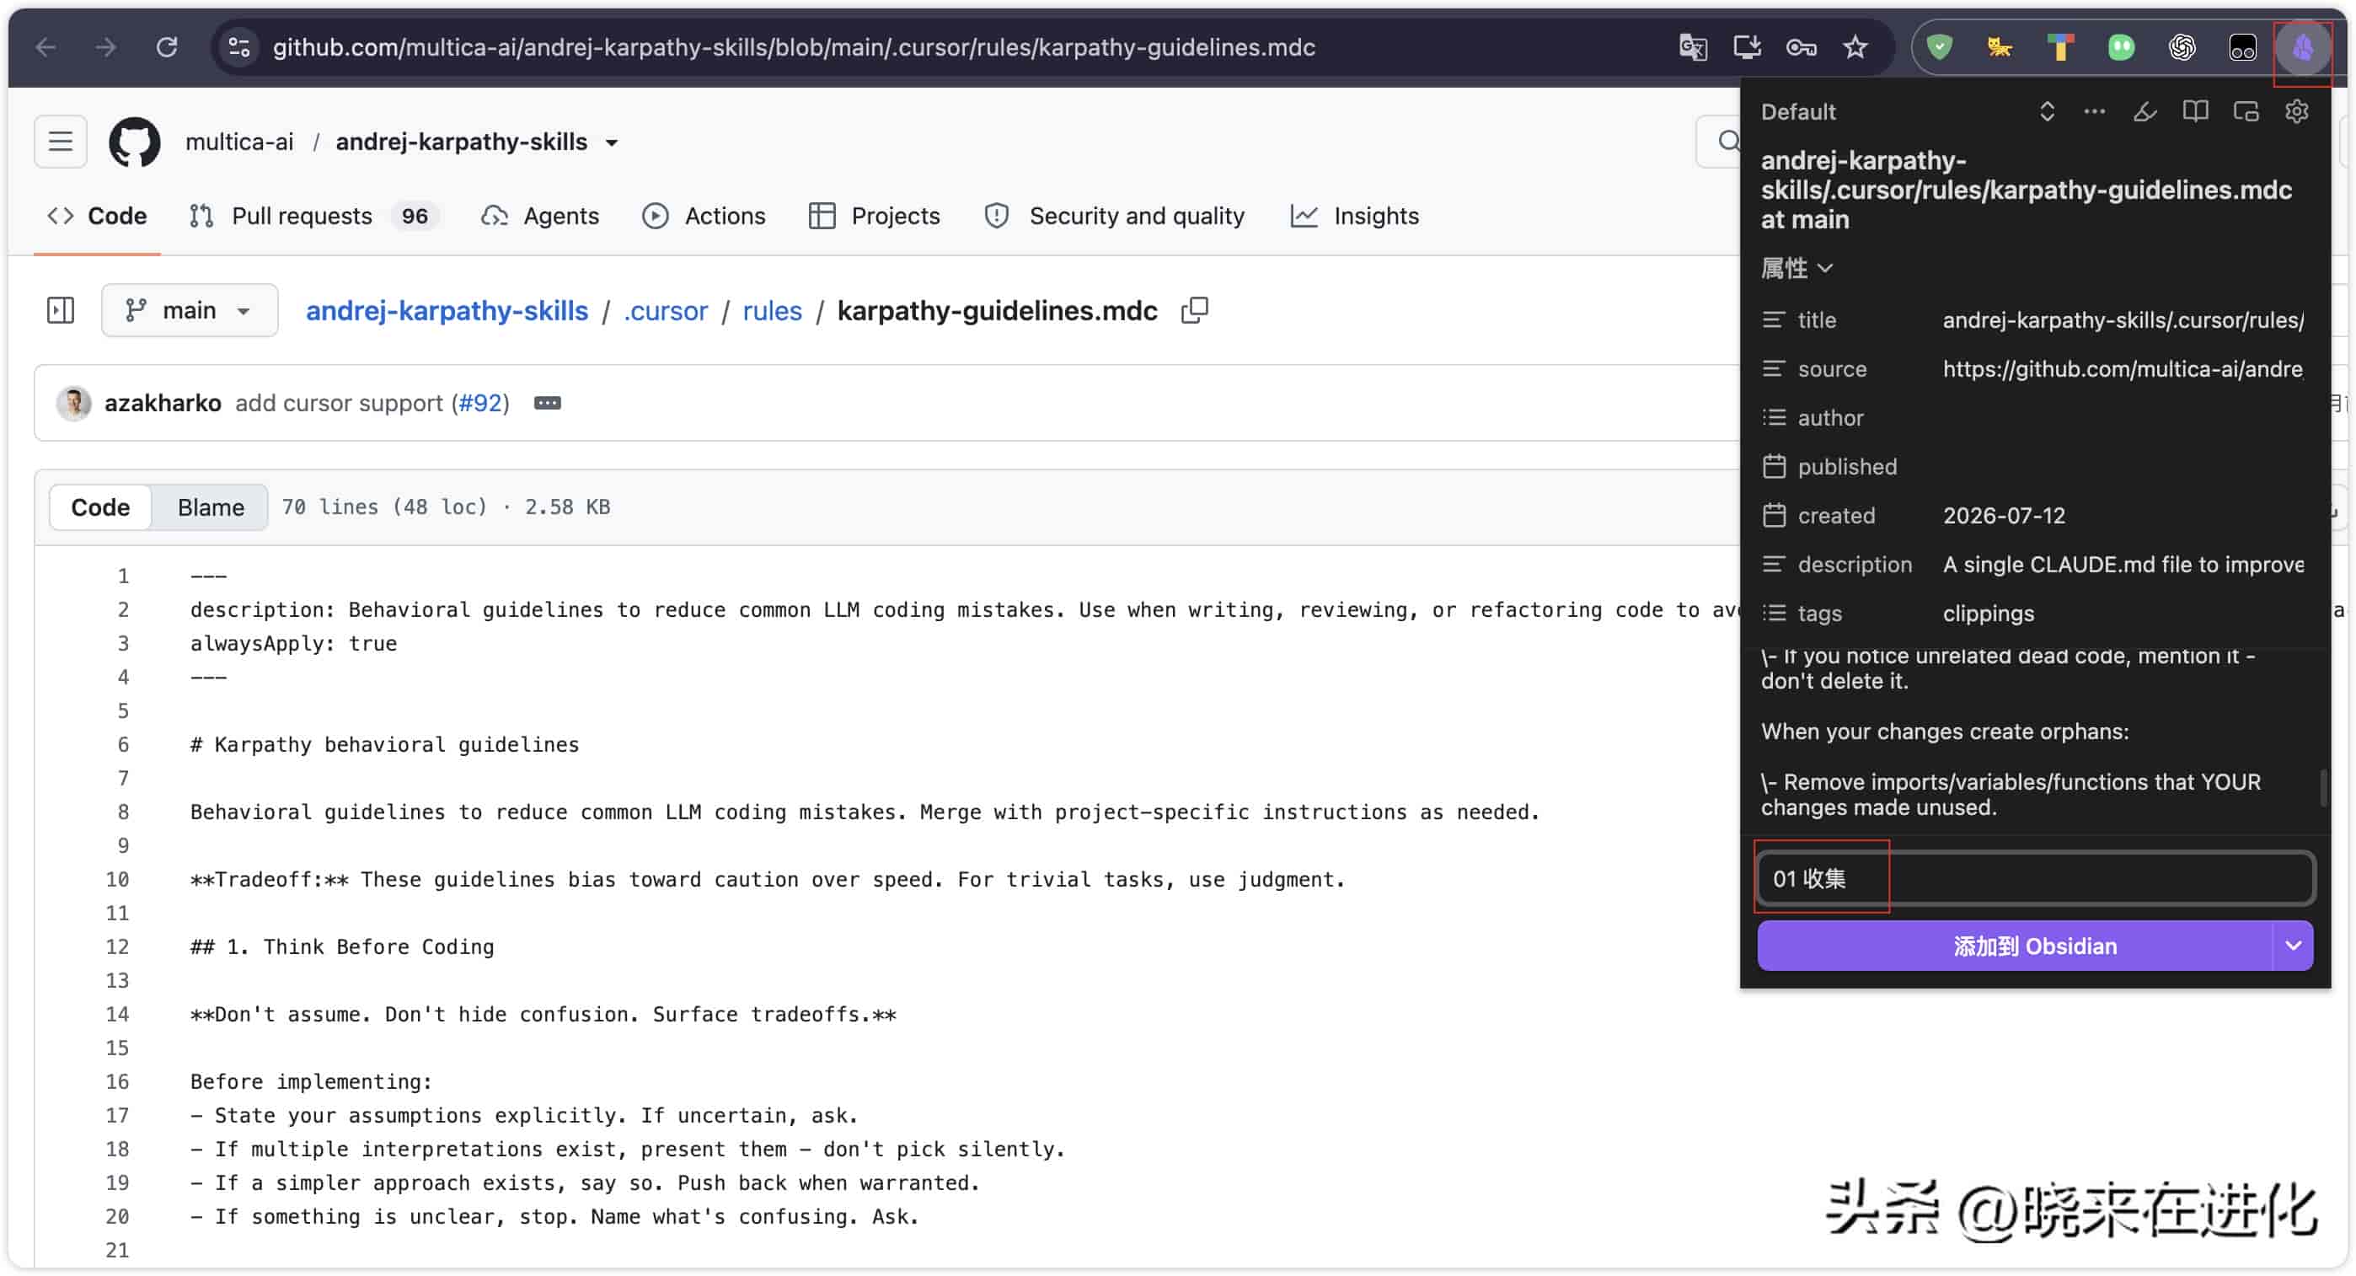Go back to the previous page
The image size is (2356, 1276).
(46, 47)
